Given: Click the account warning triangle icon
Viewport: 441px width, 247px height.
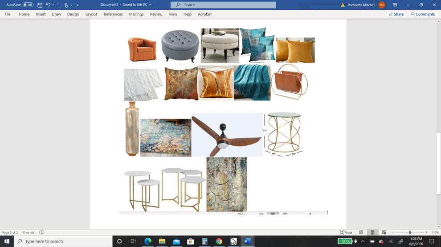Looking at the screenshot, I should click(343, 5).
